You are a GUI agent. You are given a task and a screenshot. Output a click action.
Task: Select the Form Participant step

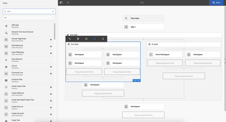[x=165, y=55]
